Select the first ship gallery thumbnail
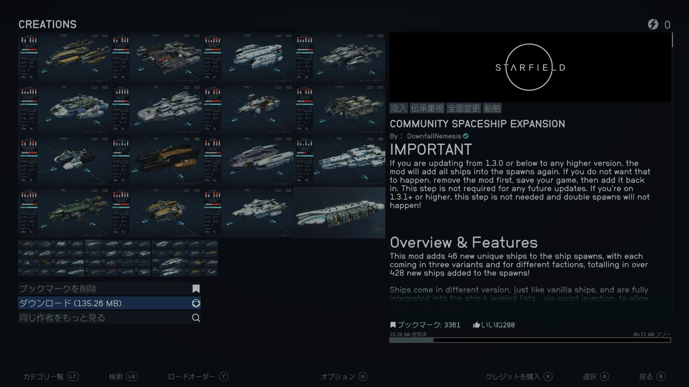This screenshot has height=387, width=689. [51, 258]
